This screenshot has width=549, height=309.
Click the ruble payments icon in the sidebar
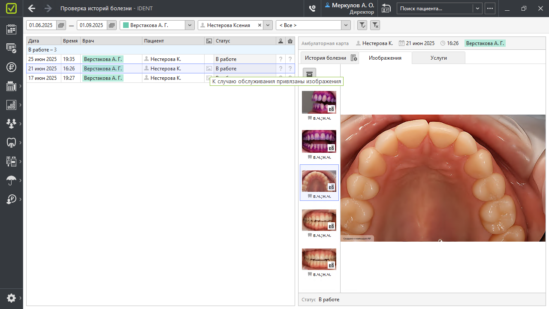[x=11, y=67]
